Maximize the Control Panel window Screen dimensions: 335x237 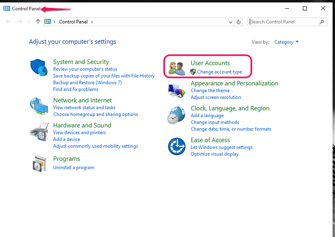[x=305, y=8]
